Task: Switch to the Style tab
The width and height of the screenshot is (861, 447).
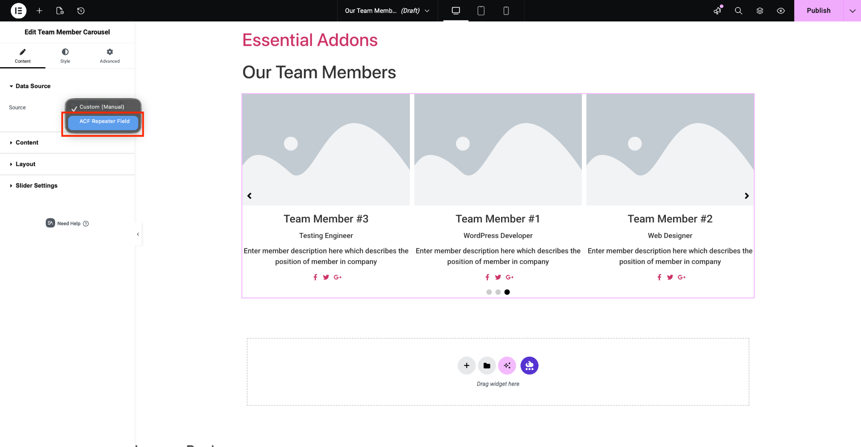Action: coord(65,56)
